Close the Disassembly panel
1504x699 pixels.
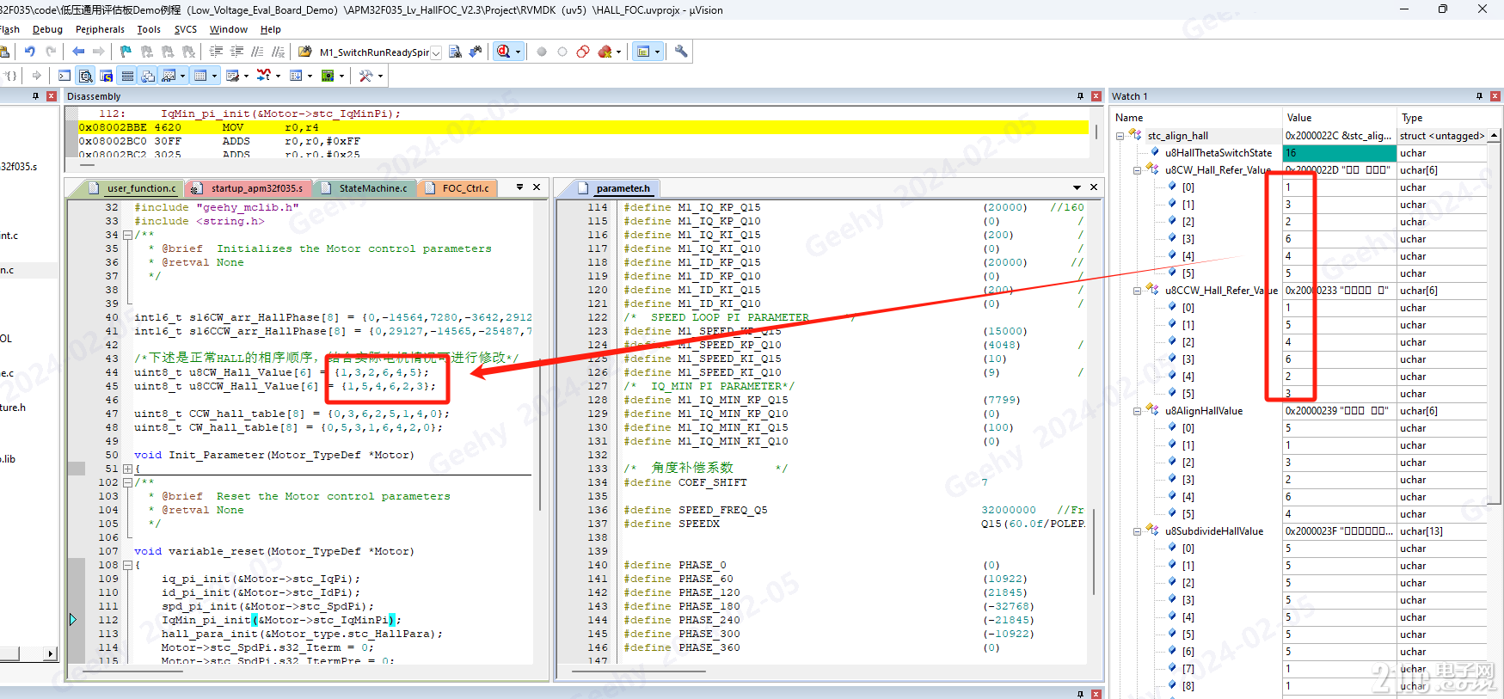pos(1096,96)
